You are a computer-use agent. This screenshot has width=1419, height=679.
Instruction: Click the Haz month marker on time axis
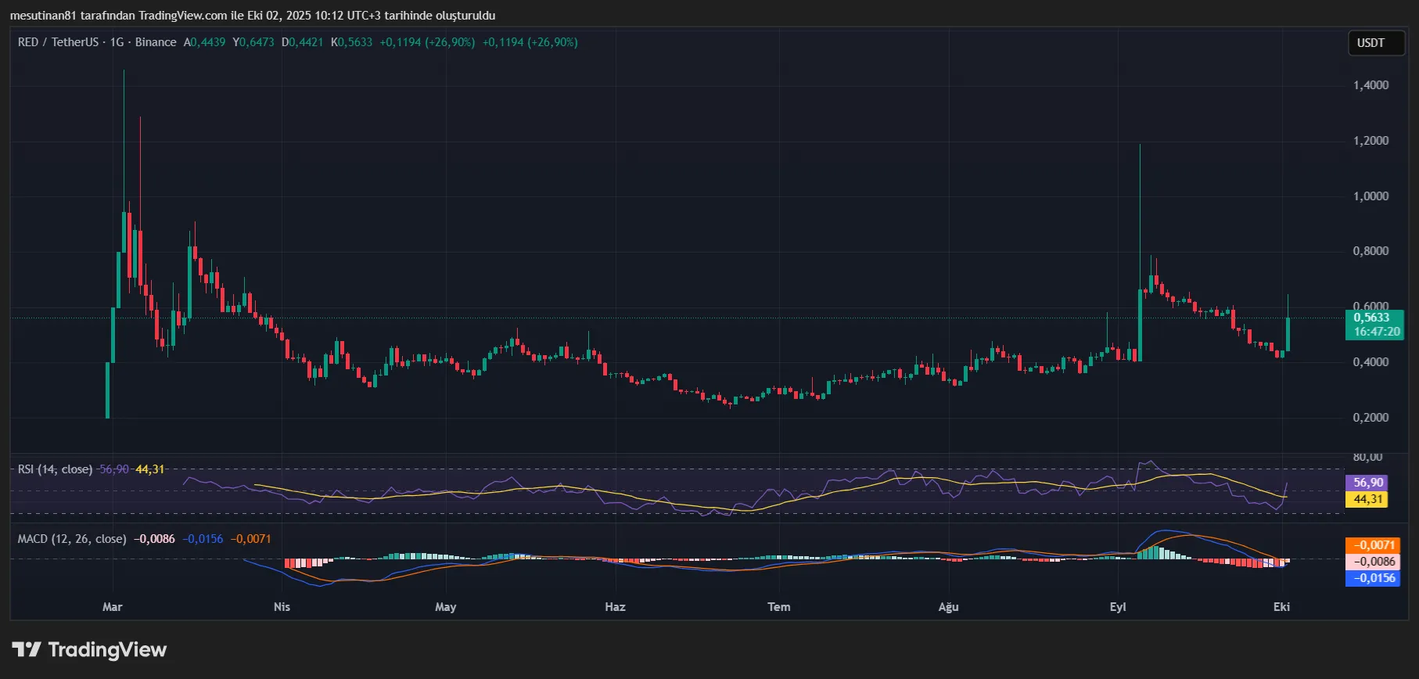point(615,607)
